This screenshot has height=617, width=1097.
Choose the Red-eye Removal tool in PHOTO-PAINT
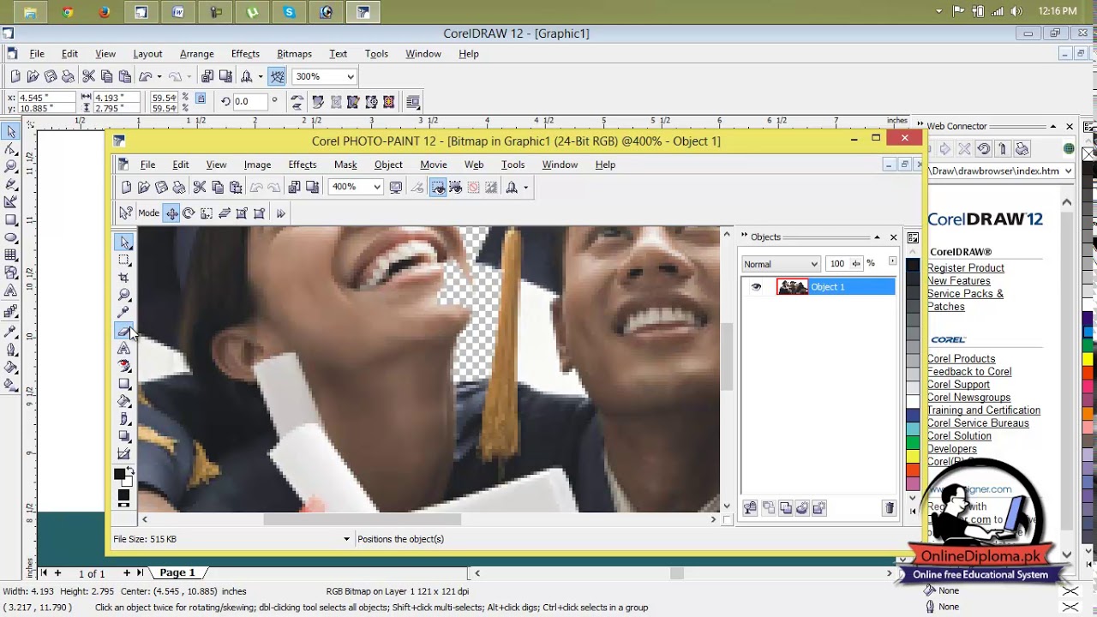point(124,366)
